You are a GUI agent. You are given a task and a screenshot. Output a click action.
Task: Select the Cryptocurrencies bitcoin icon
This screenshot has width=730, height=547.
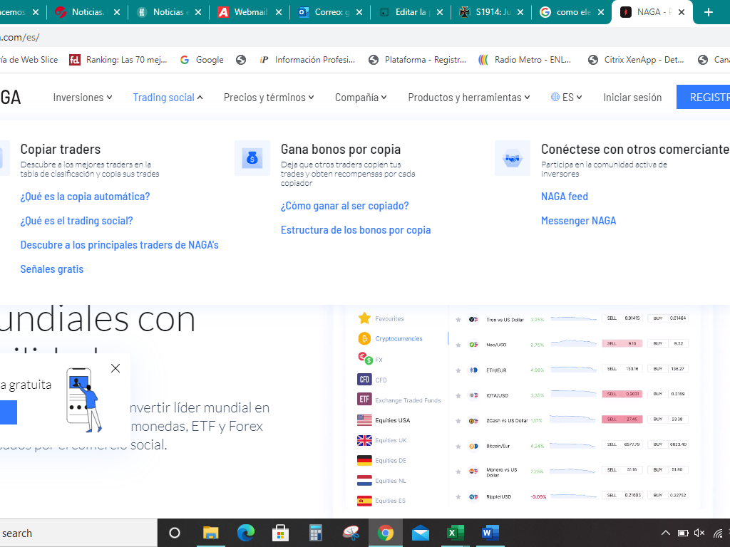point(364,338)
